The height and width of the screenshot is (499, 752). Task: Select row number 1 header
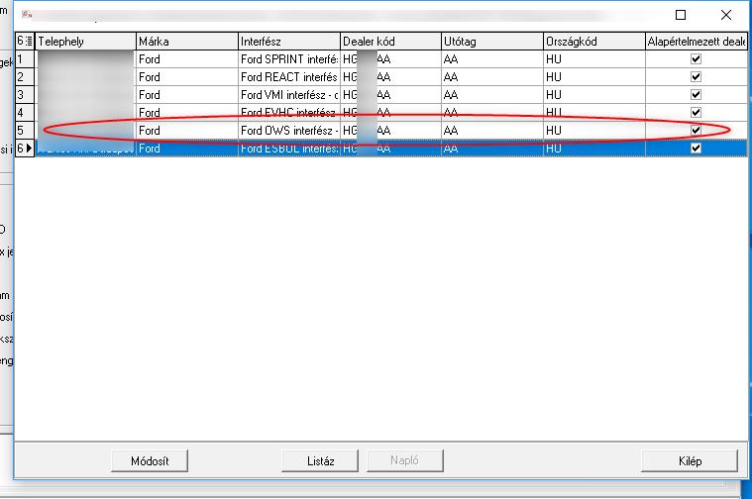tap(25, 59)
